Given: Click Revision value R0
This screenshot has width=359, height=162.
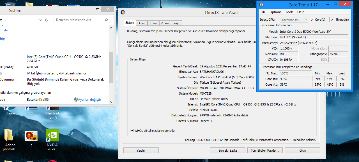Looking at the screenshot, I should coord(289,54).
